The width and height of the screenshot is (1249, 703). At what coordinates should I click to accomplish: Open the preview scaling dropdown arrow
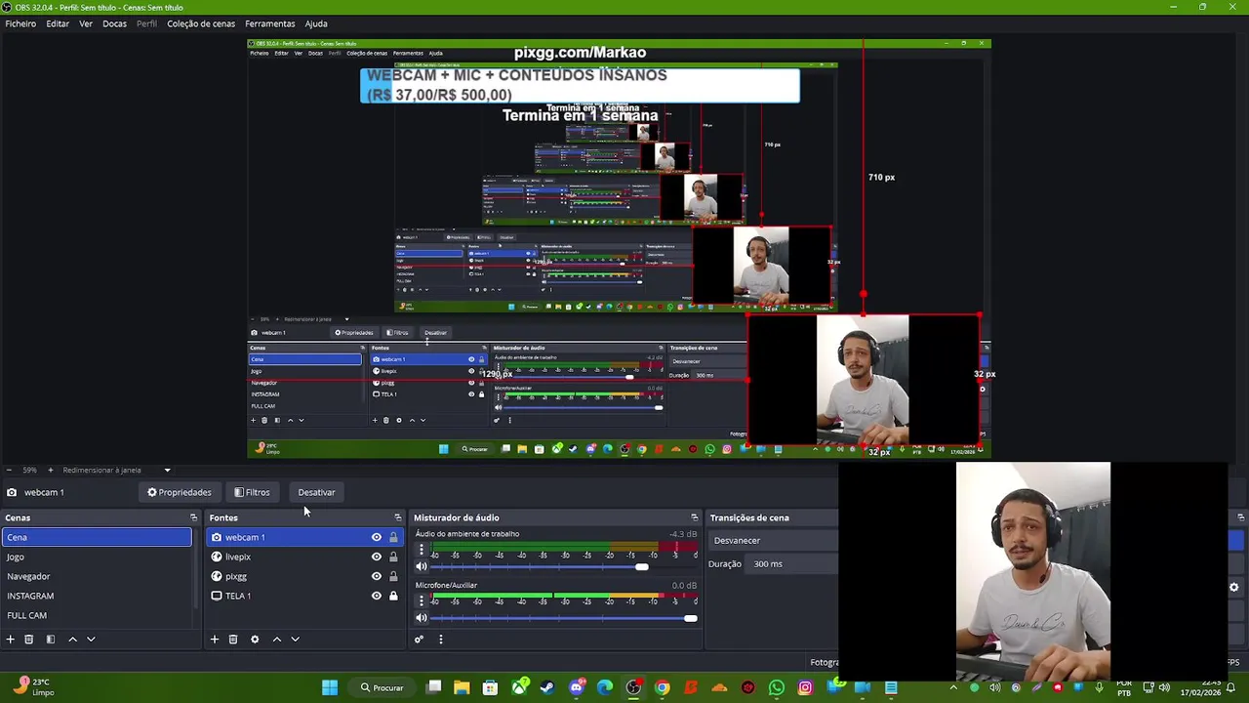[167, 470]
